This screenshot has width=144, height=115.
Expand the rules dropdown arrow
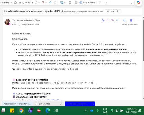pyautogui.click(x=65, y=3)
